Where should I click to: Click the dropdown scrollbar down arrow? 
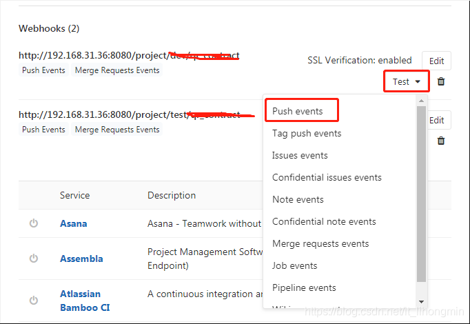tap(422, 302)
